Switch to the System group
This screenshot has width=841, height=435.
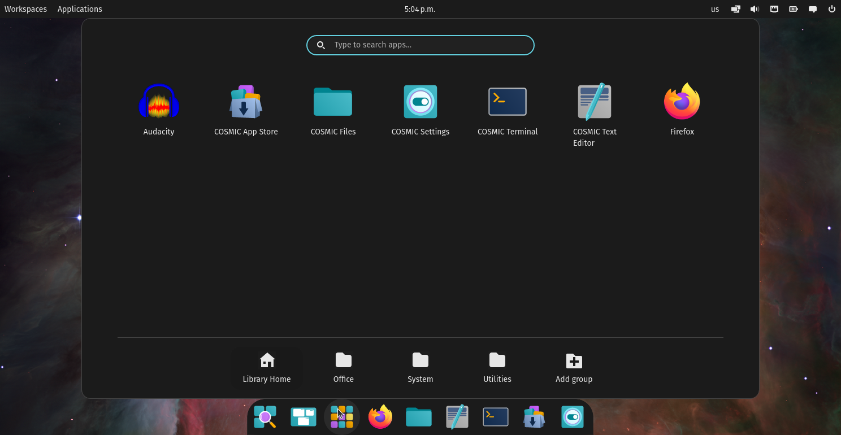pos(420,368)
